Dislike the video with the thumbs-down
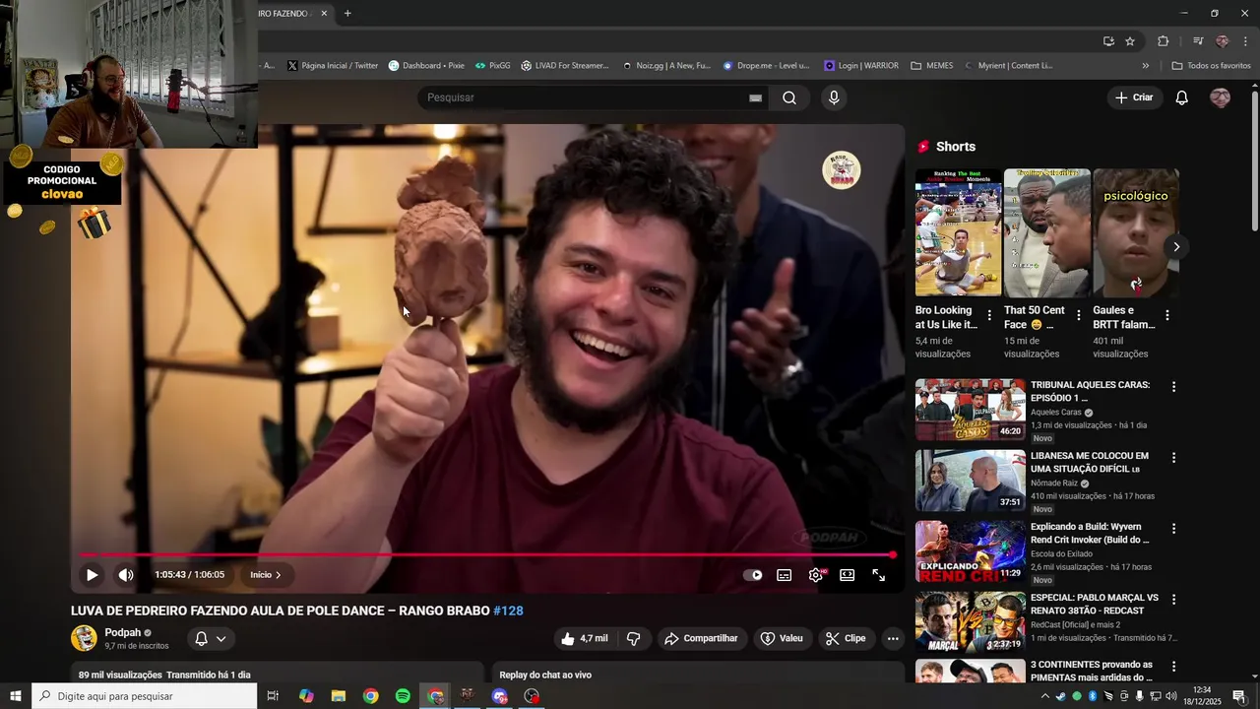The height and width of the screenshot is (709, 1260). pos(633,638)
